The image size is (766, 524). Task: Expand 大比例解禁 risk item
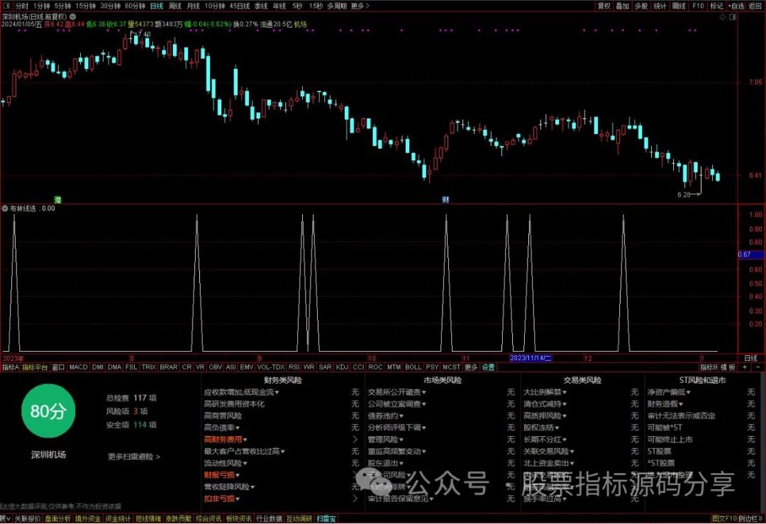(x=545, y=392)
